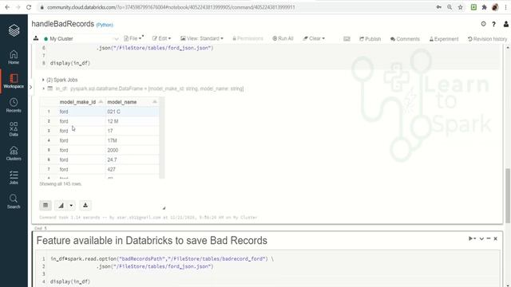Select the cell '12 M'

(x=133, y=121)
